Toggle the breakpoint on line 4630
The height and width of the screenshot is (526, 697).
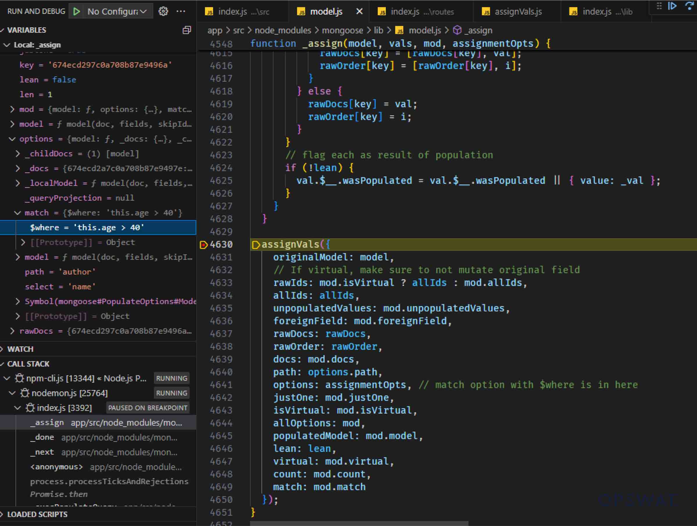pos(204,245)
